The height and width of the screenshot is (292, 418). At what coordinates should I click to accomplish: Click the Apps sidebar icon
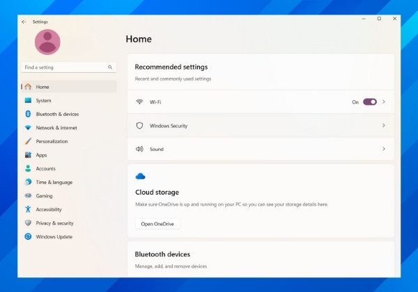(x=28, y=155)
